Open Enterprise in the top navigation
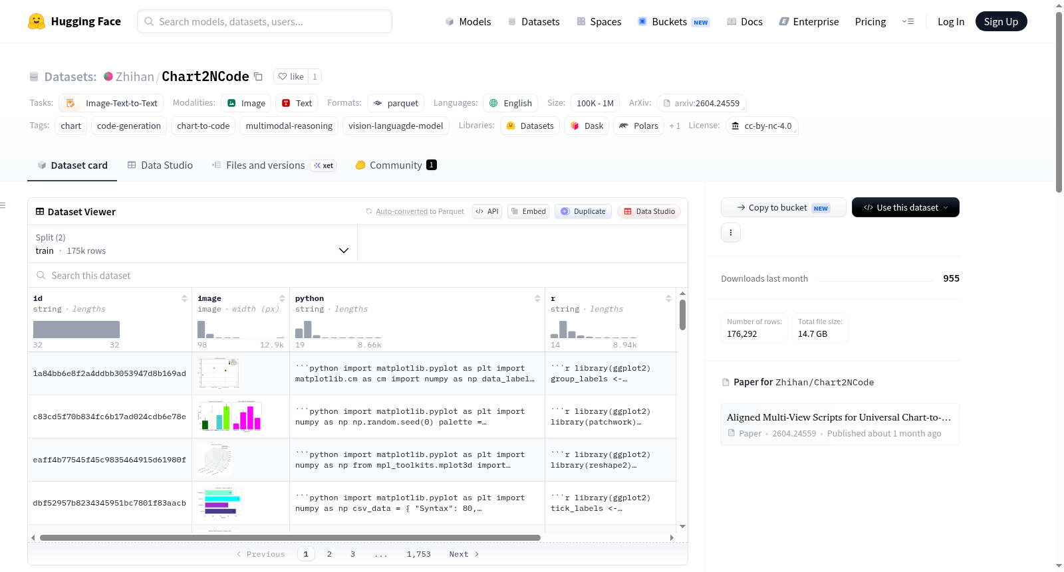 point(809,21)
